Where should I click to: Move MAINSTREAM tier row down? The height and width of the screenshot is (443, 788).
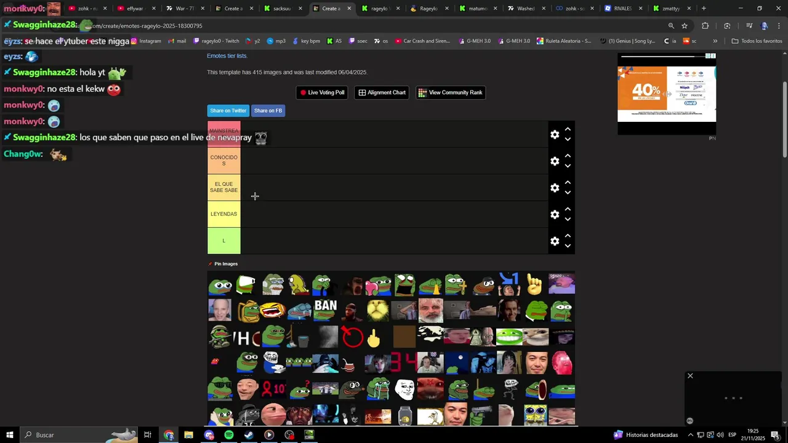point(568,140)
